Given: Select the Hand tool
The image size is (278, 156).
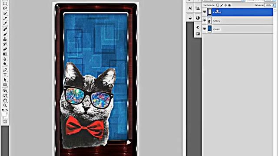Looking at the screenshot, I should point(5,101).
